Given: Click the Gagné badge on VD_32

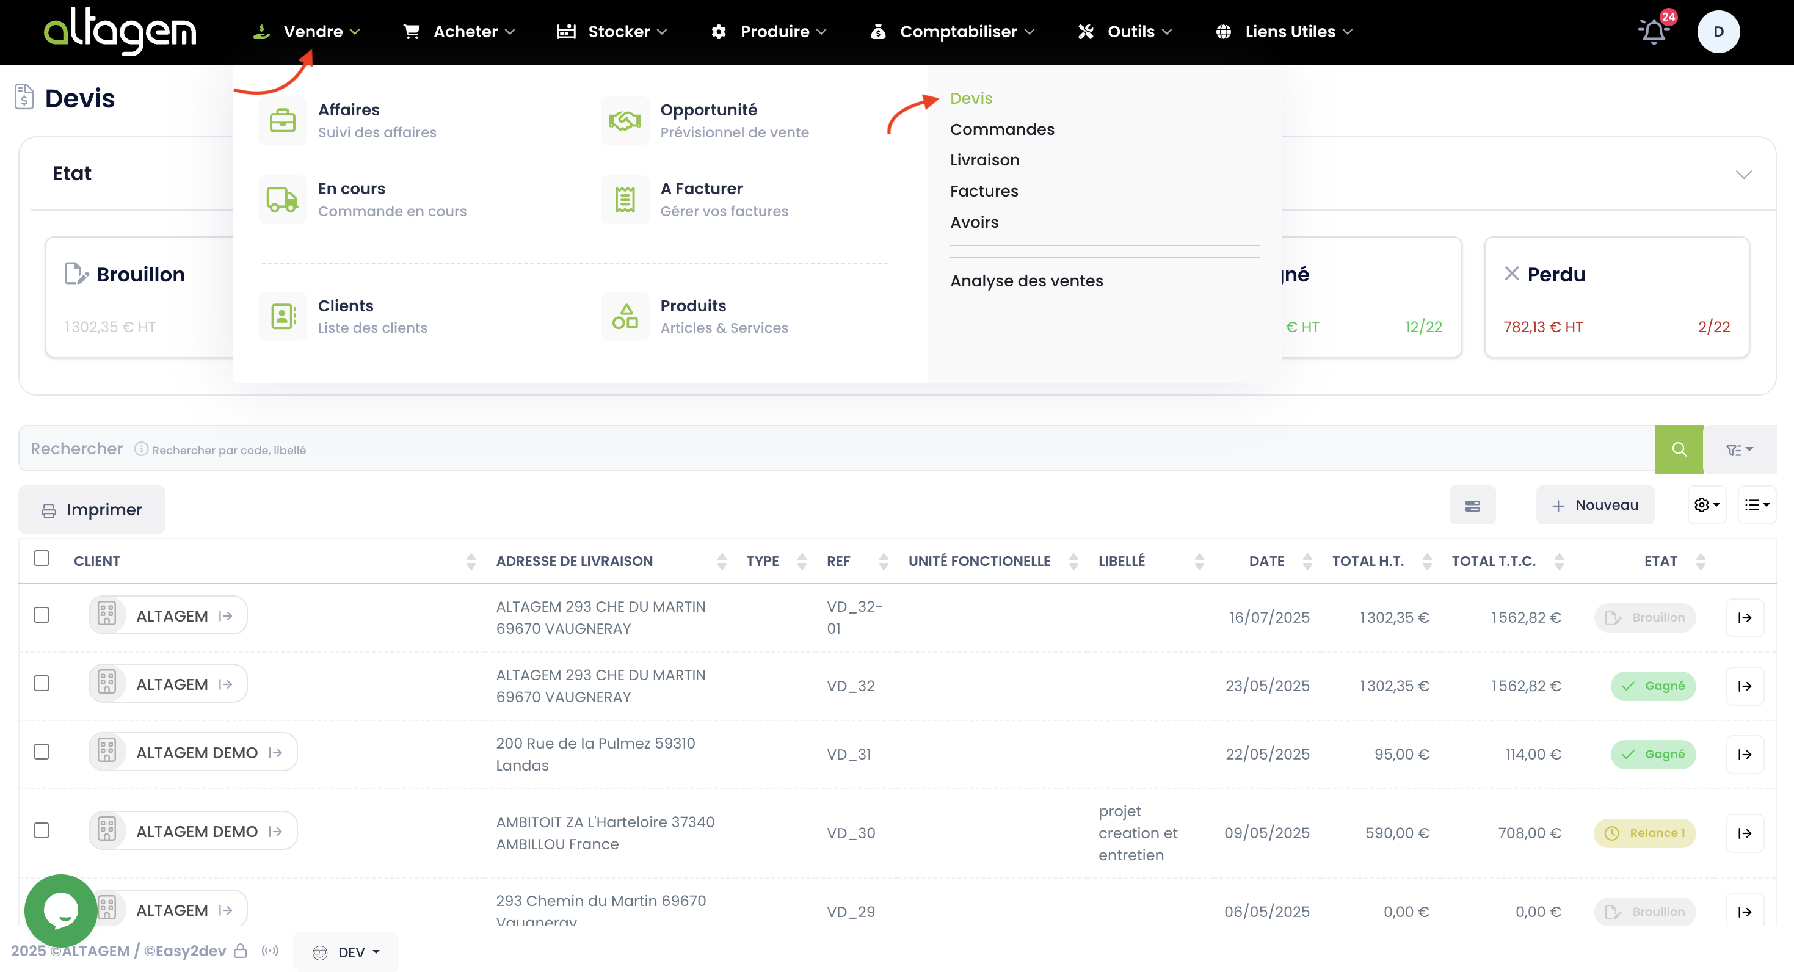Looking at the screenshot, I should point(1654,686).
